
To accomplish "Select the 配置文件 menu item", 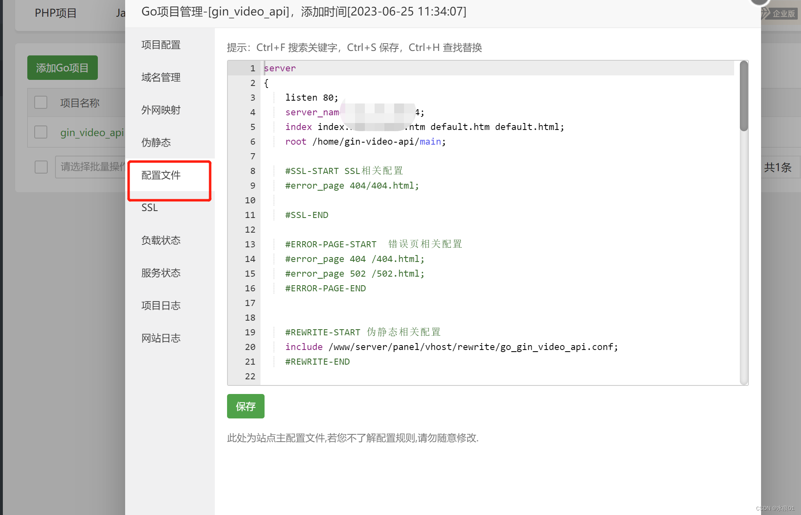I will click(x=161, y=175).
